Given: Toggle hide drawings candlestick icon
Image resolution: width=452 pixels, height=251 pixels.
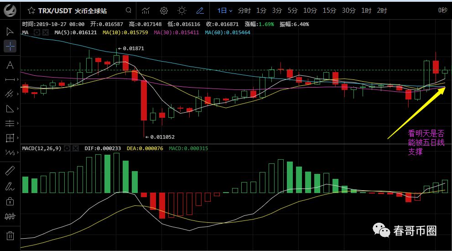Looking at the screenshot, I should click(x=10, y=216).
